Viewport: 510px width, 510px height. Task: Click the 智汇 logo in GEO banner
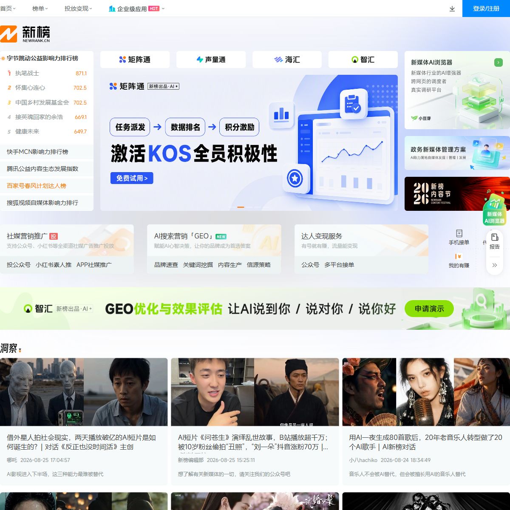tap(38, 309)
